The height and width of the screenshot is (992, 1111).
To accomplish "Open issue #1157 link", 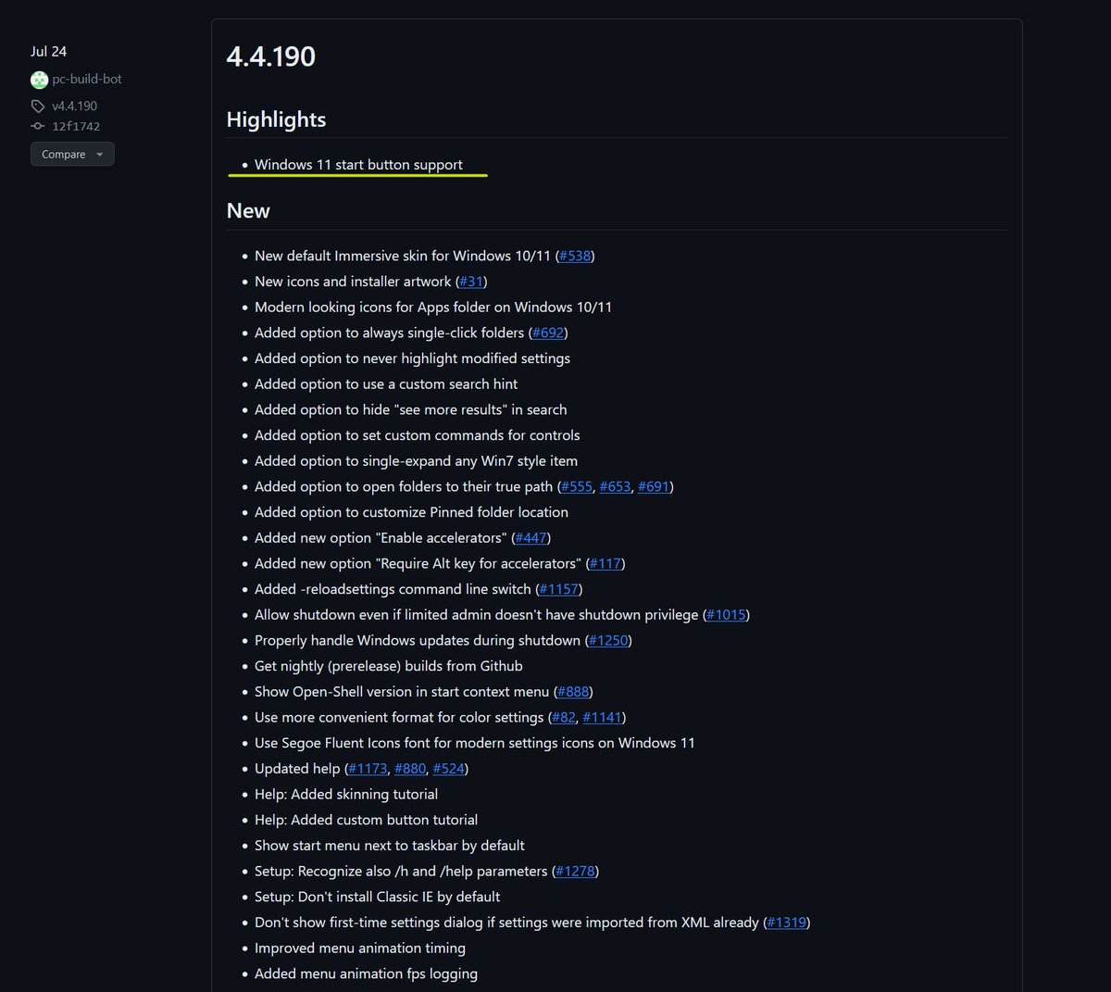I will [558, 589].
